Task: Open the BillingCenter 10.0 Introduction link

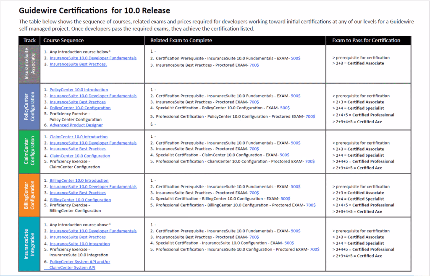Action: coord(79,181)
